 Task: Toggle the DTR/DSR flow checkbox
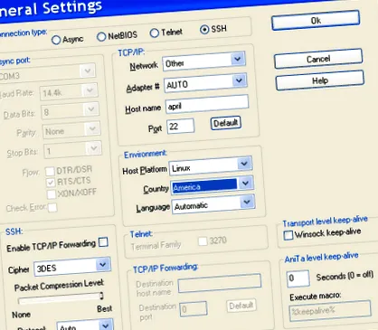click(x=50, y=172)
